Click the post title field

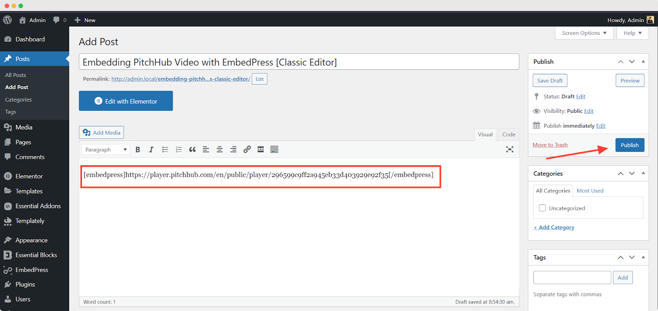299,62
